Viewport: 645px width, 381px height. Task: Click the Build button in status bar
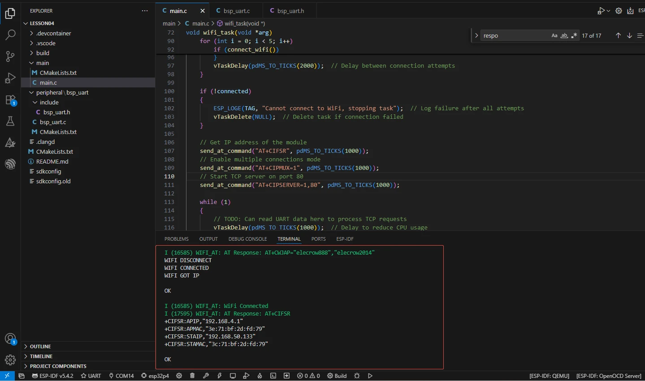tap(337, 376)
